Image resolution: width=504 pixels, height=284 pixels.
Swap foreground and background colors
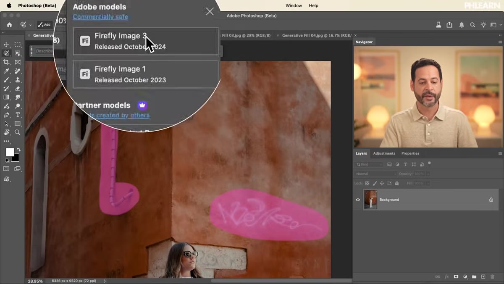18,150
